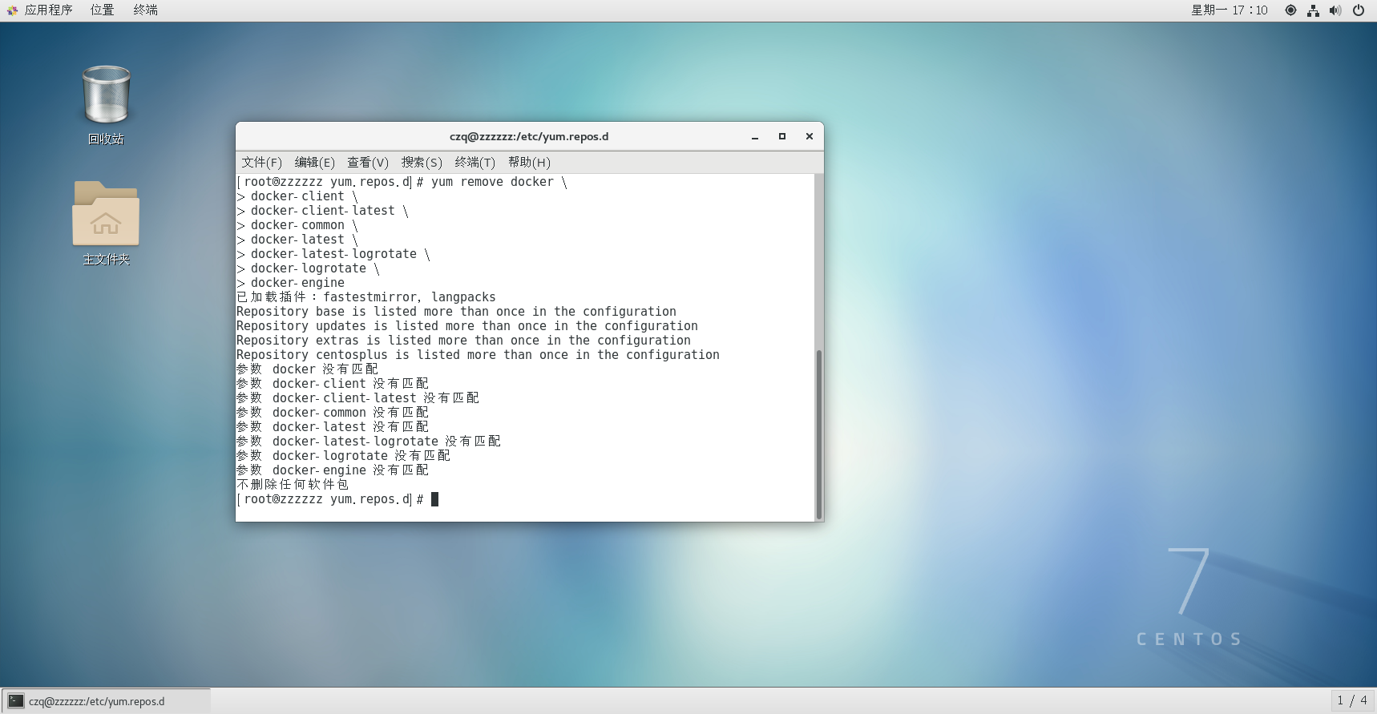Screen dimensions: 1377x714
Task: Click 'Repository extras is listed more than once' line
Action: tap(464, 341)
